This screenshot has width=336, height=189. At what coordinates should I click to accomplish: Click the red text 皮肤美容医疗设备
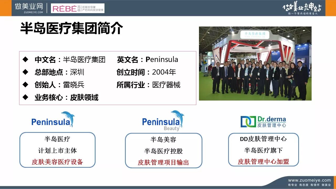[x=57, y=162]
